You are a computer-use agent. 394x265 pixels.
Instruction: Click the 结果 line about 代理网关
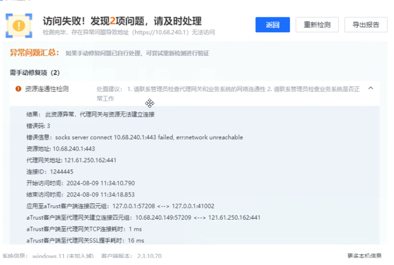[x=90, y=115]
